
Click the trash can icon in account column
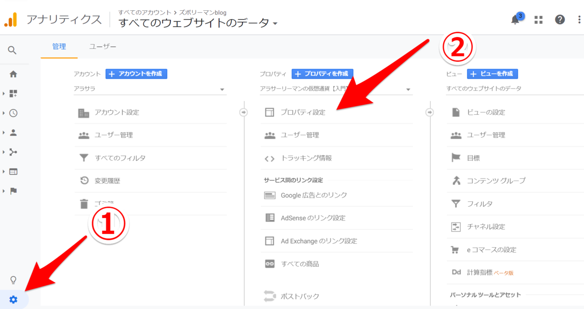pos(84,203)
